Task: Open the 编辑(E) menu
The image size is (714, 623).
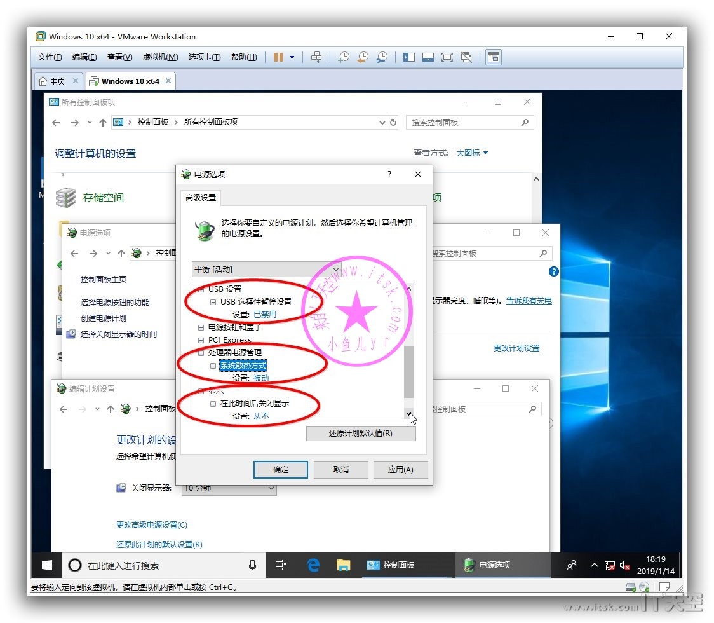Action: tap(84, 57)
